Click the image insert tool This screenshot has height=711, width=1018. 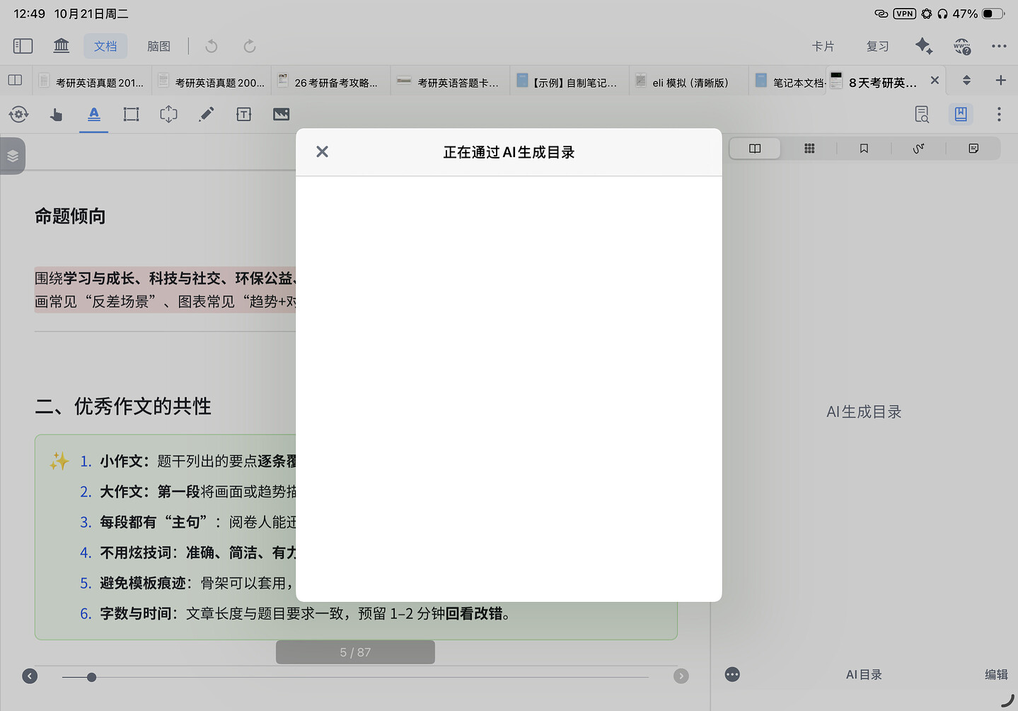281,115
